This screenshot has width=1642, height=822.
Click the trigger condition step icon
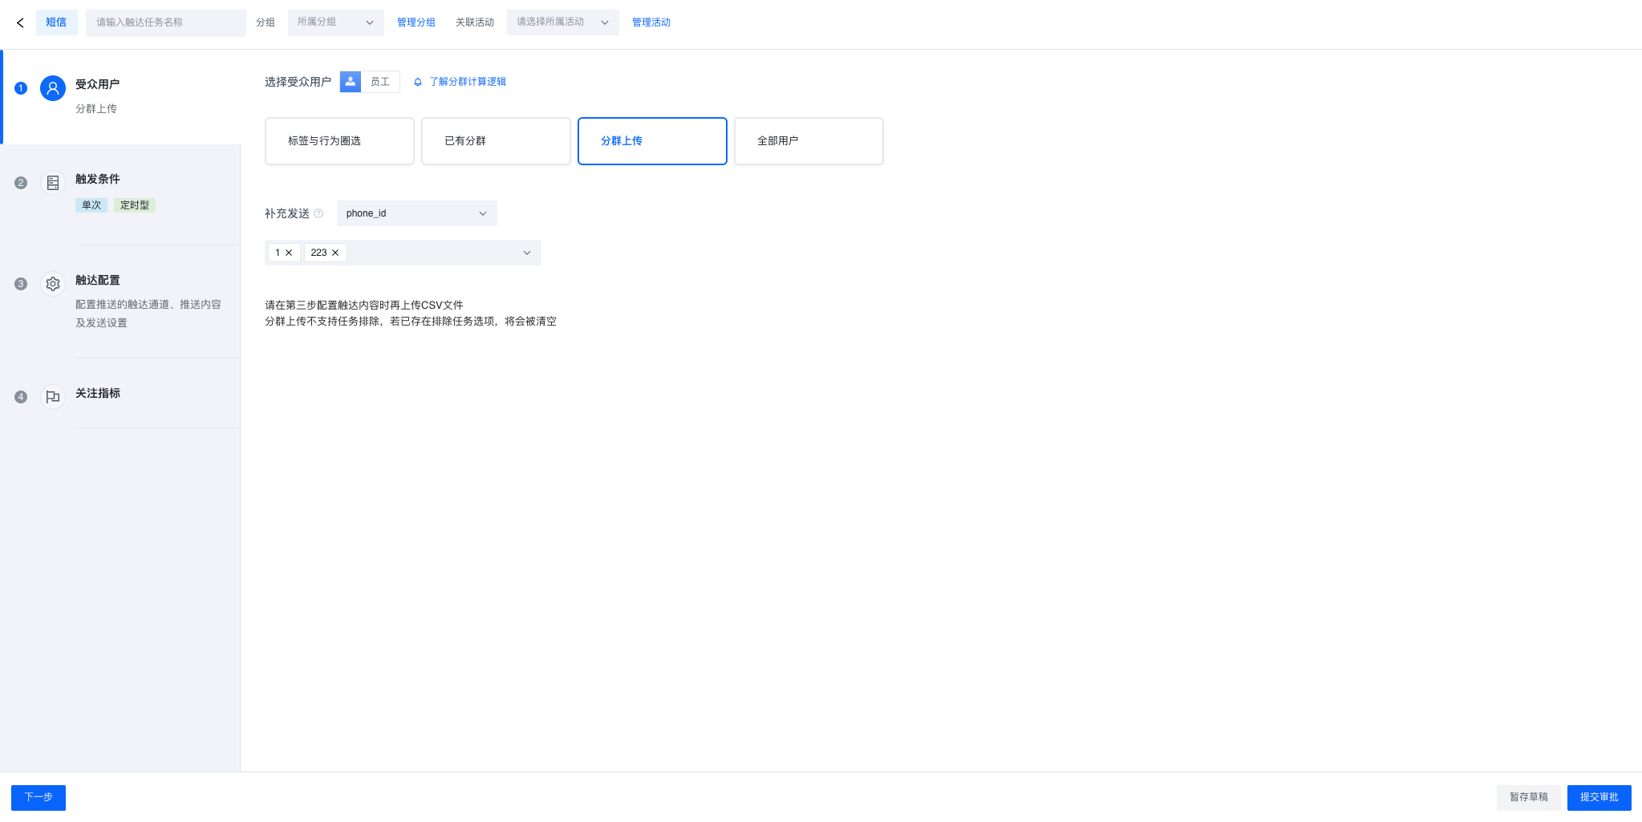point(53,183)
